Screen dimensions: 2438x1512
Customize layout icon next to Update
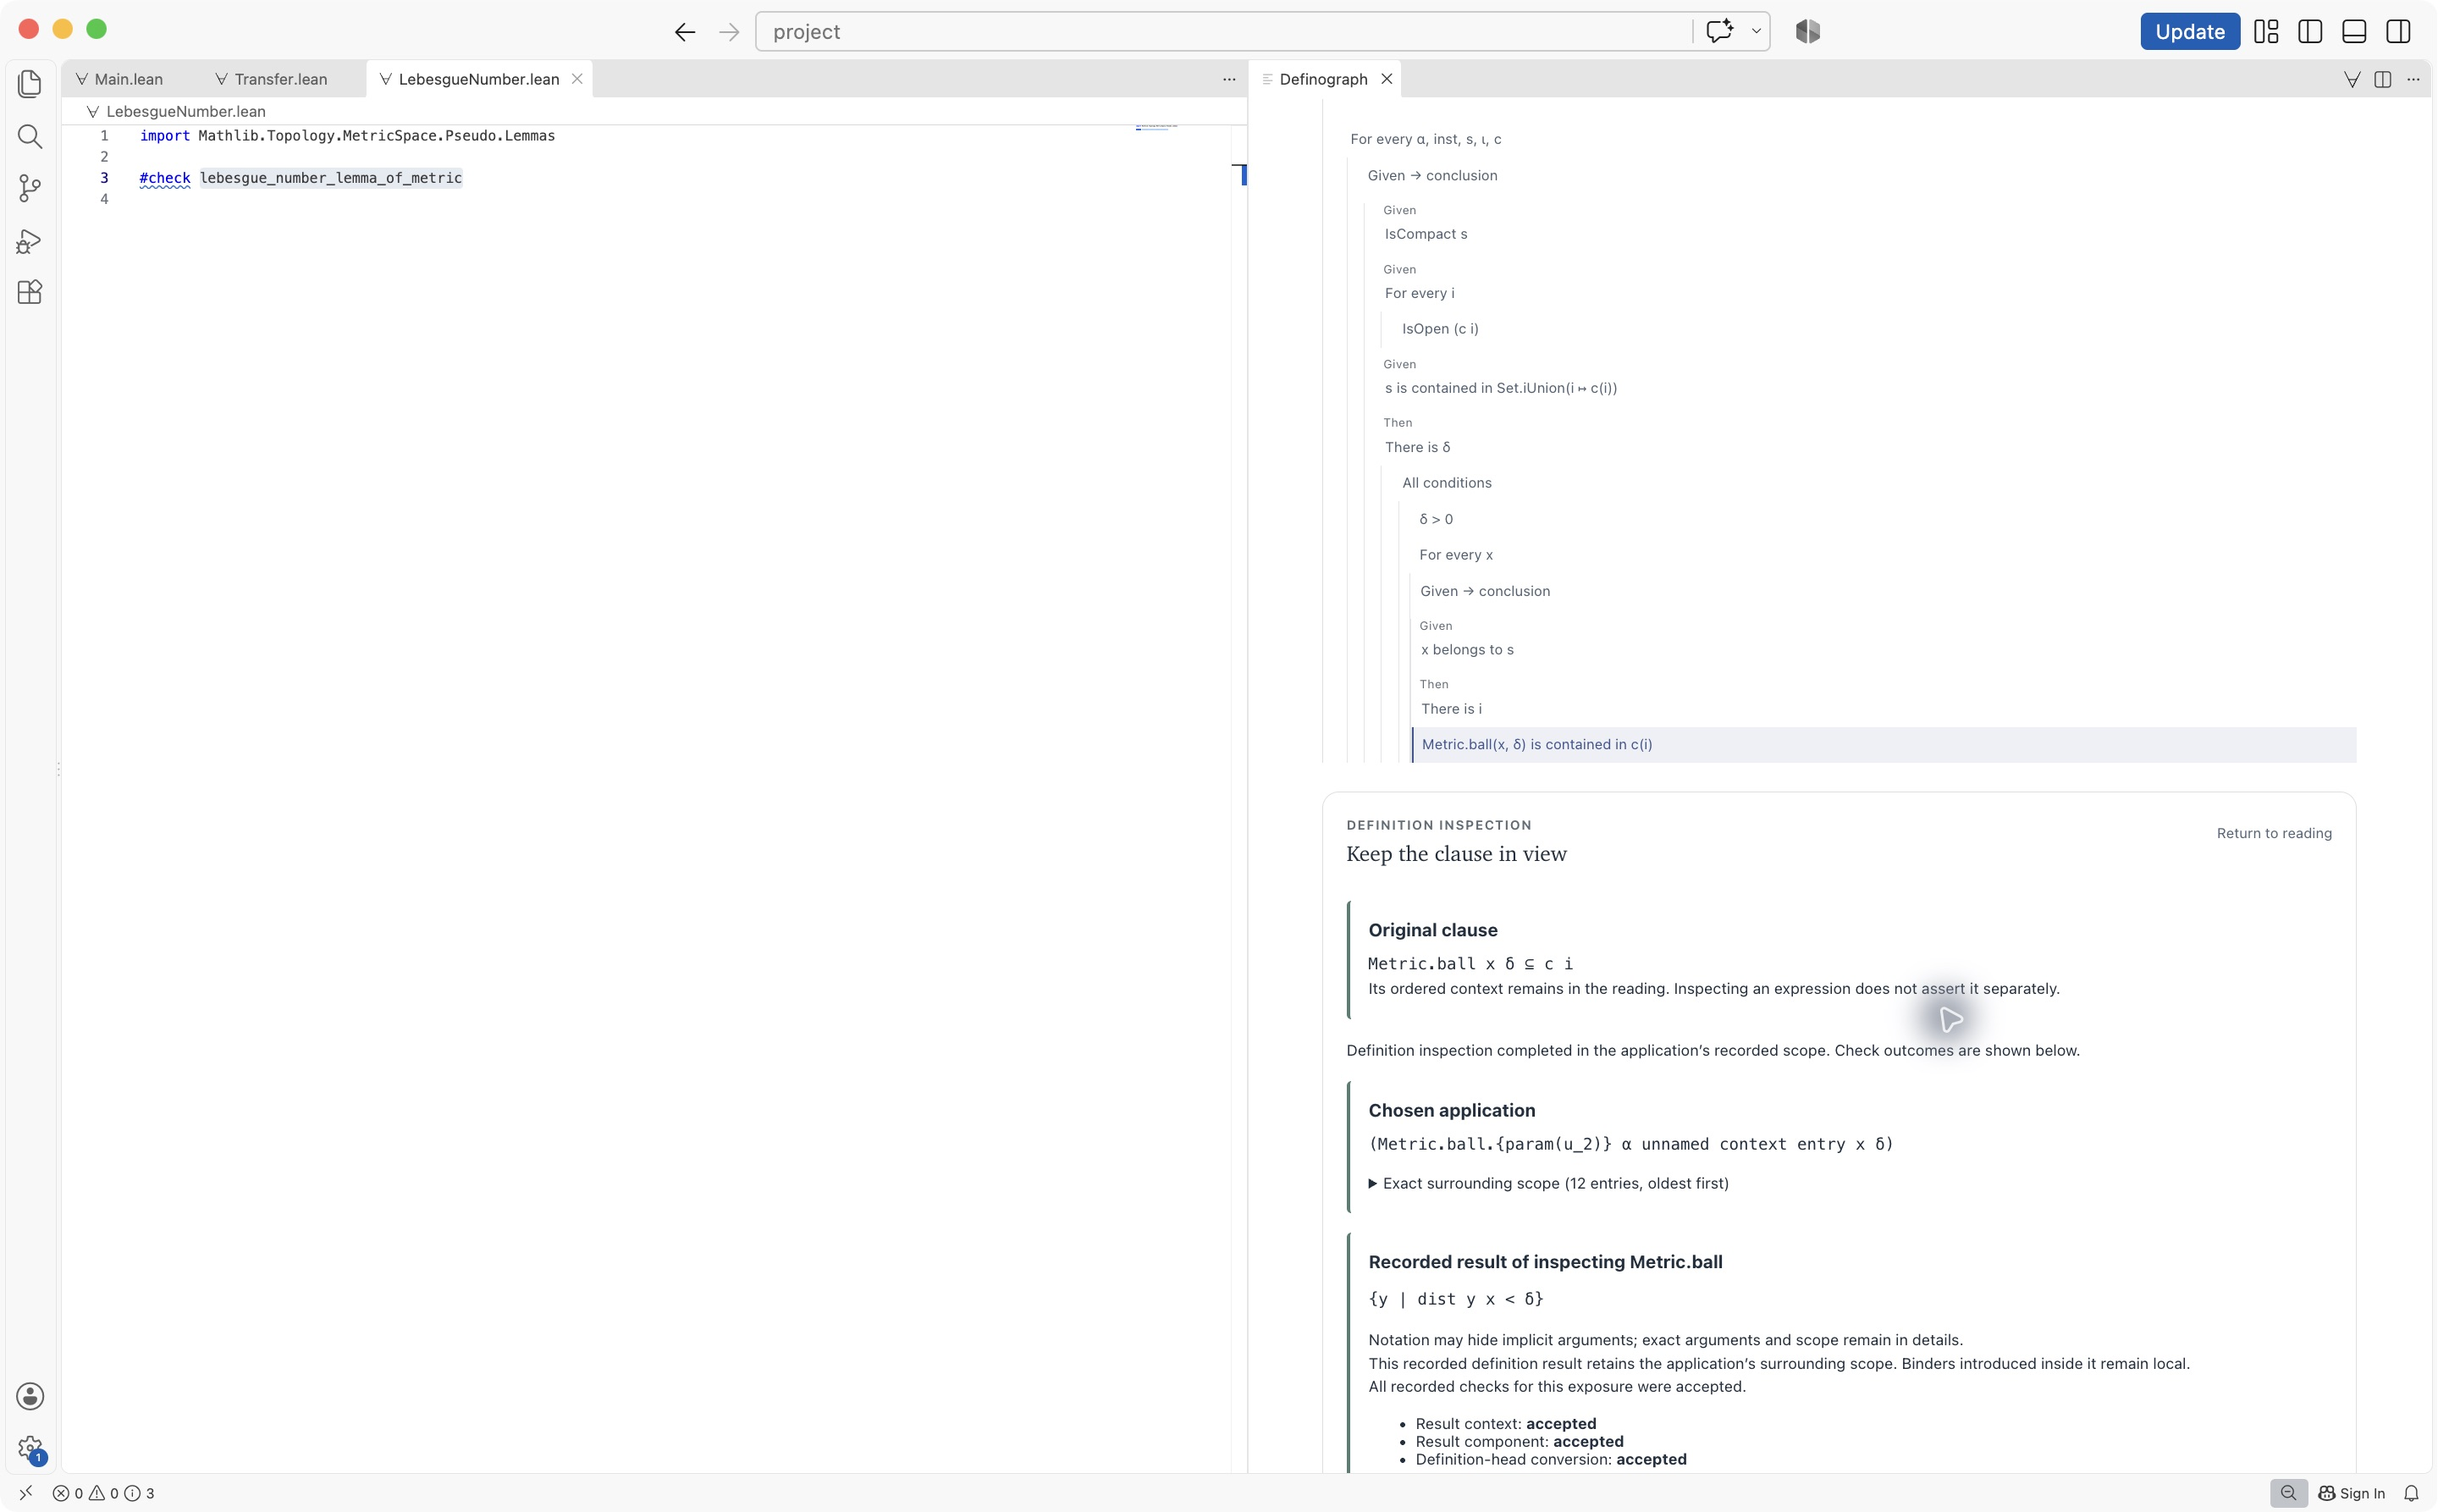pyautogui.click(x=2266, y=32)
